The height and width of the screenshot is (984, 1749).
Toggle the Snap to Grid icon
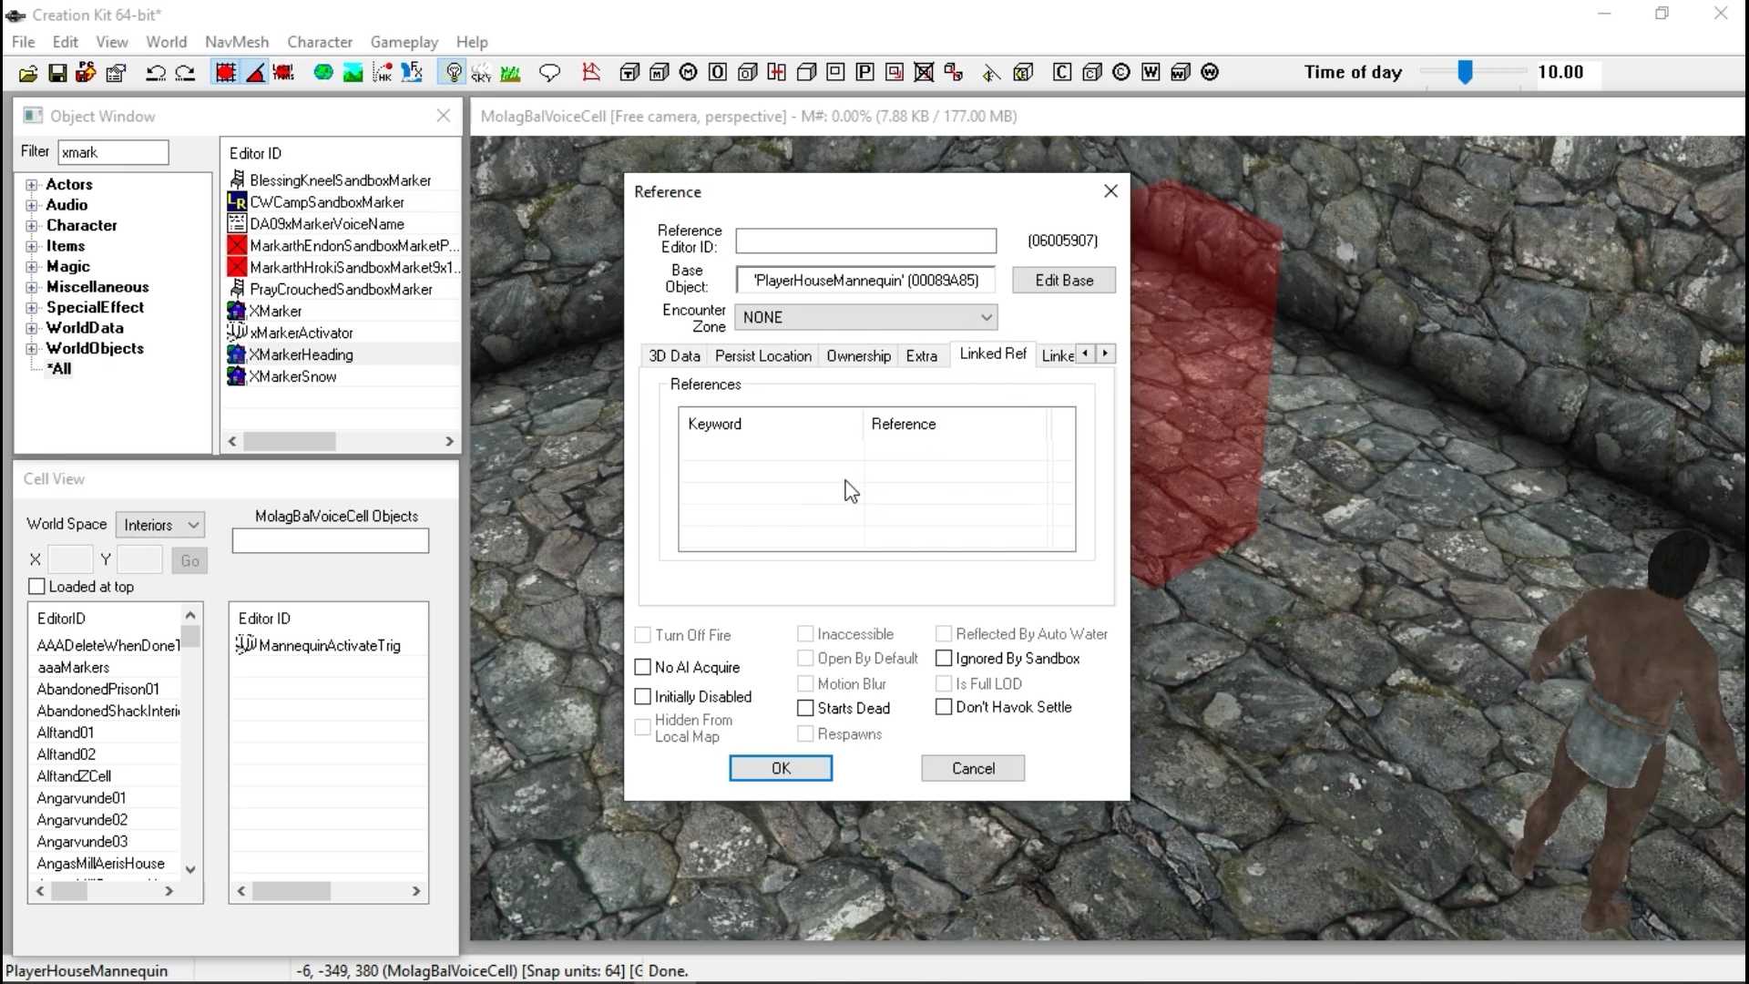pyautogui.click(x=225, y=73)
